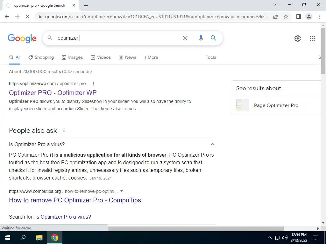This screenshot has height=244, width=326.
Task: Switch to the News tab
Action: pos(127,58)
